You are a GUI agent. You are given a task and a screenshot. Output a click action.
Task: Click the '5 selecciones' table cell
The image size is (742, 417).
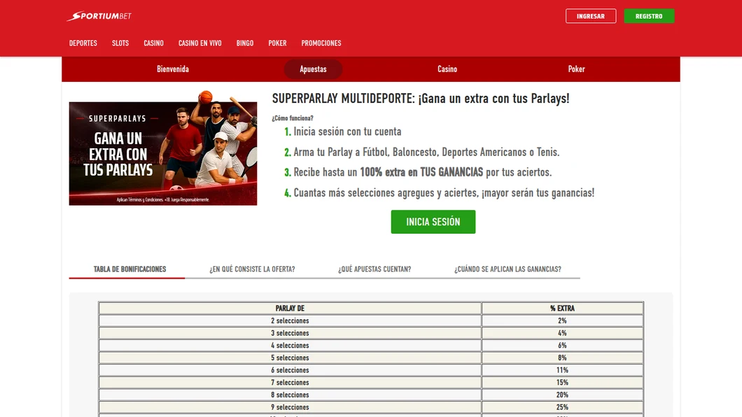[290, 358]
